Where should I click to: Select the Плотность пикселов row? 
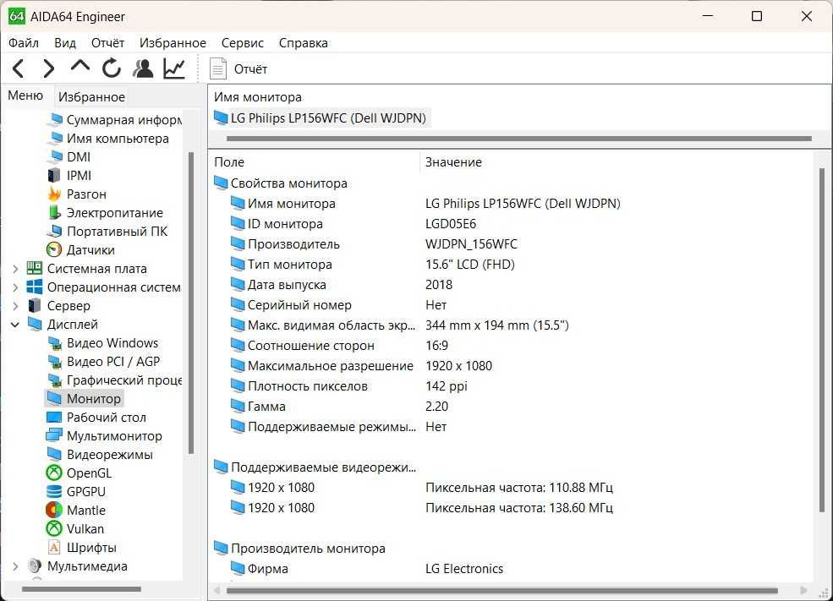tap(511, 386)
